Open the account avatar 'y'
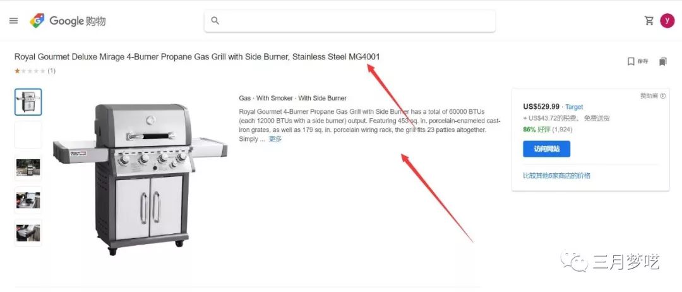Image resolution: width=682 pixels, height=292 pixels. [667, 20]
